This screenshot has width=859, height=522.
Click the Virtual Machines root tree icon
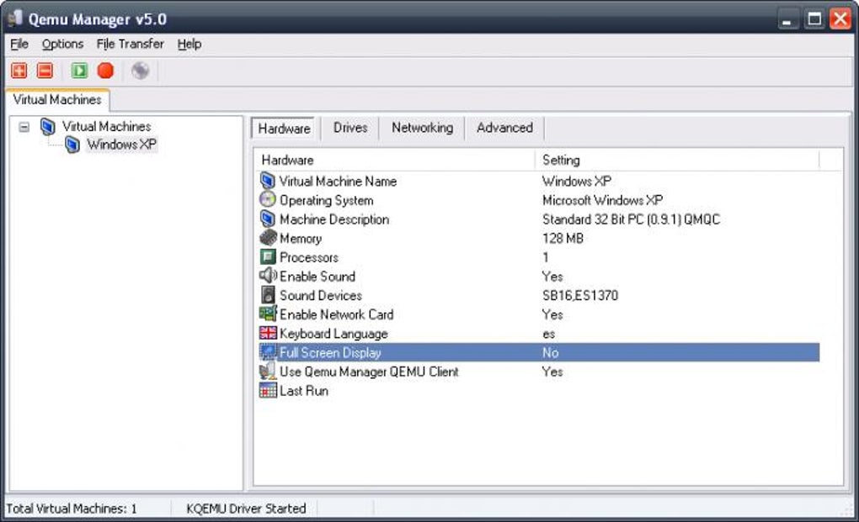coord(48,127)
